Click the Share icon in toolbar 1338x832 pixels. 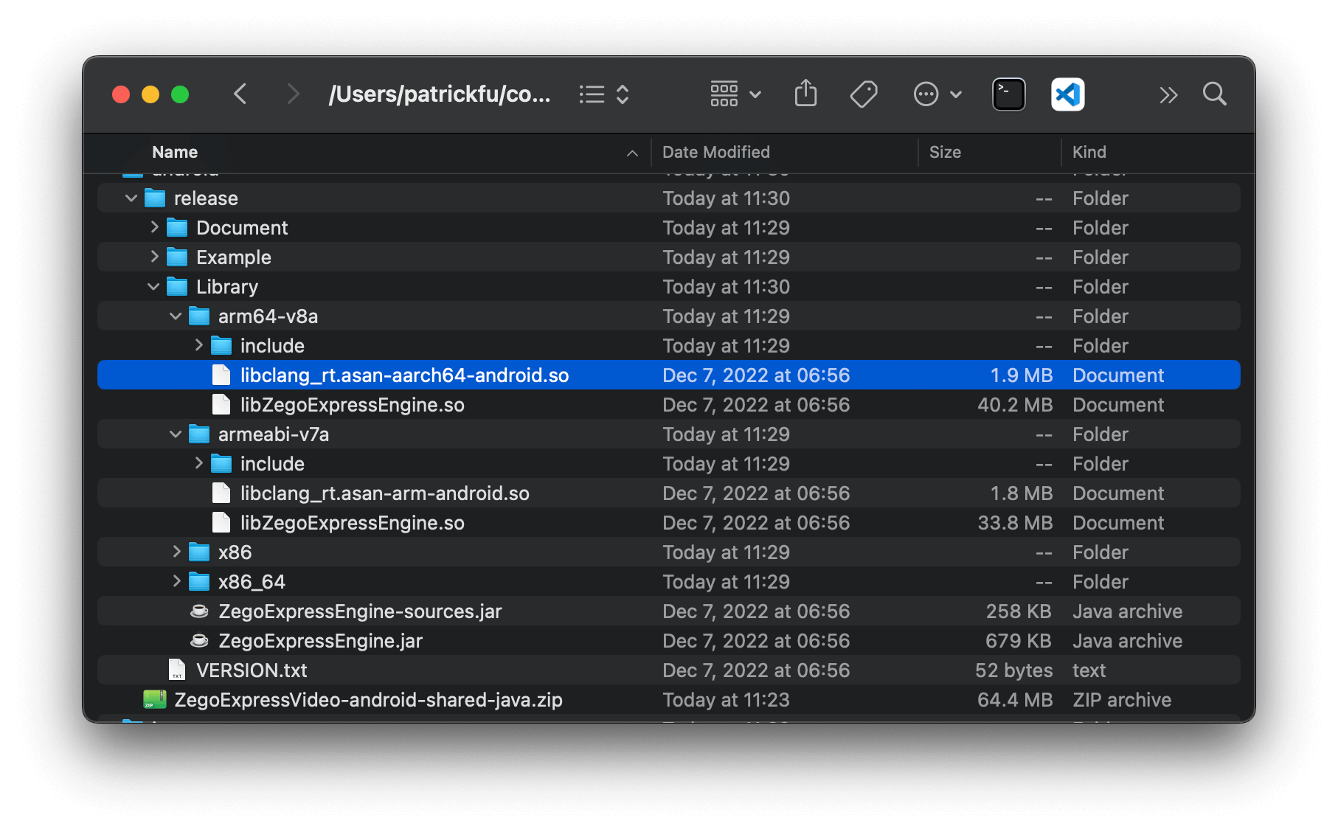tap(805, 94)
